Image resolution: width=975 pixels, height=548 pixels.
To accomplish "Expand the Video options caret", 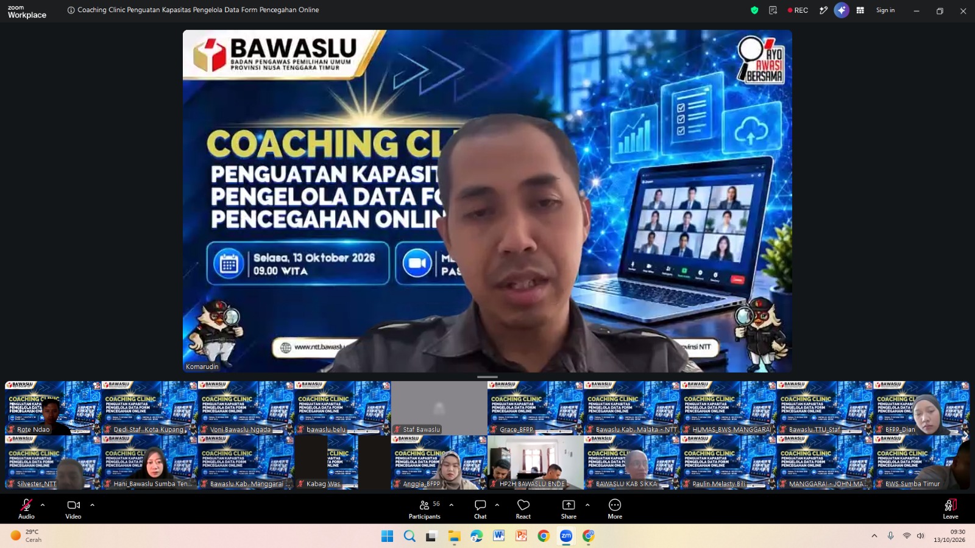I will [x=92, y=505].
